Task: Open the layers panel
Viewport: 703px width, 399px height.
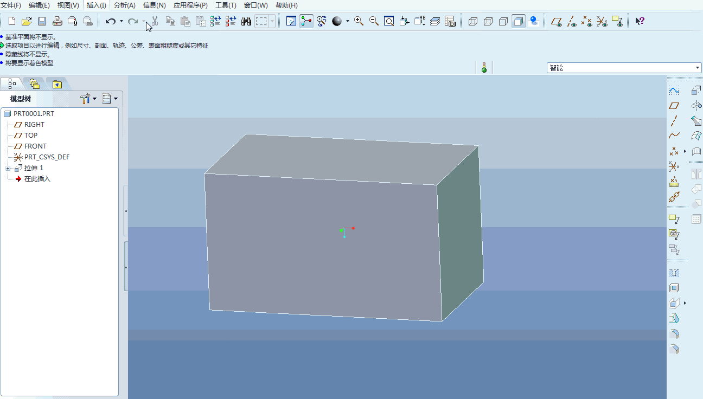Action: coord(434,21)
